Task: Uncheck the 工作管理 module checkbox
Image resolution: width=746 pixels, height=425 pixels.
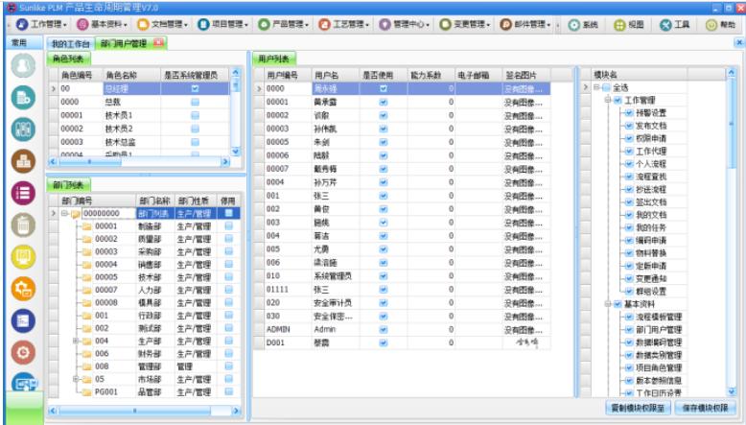Action: click(618, 101)
